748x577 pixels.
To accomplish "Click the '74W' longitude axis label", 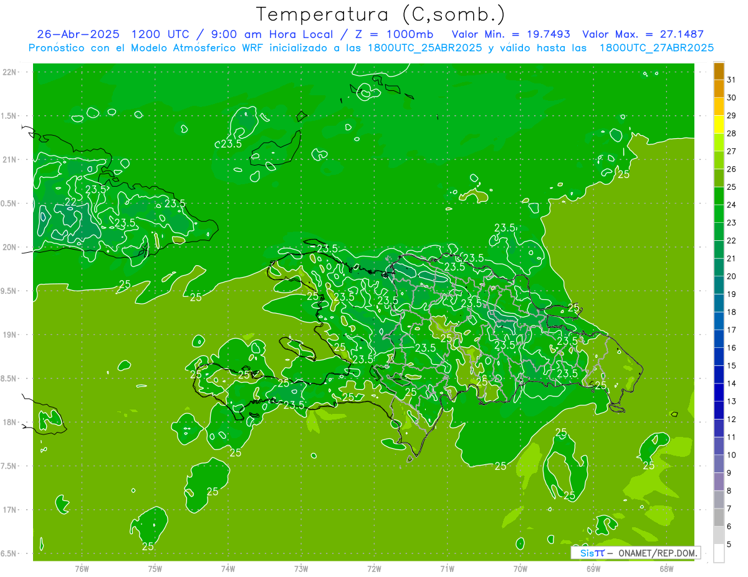I will click(228, 568).
